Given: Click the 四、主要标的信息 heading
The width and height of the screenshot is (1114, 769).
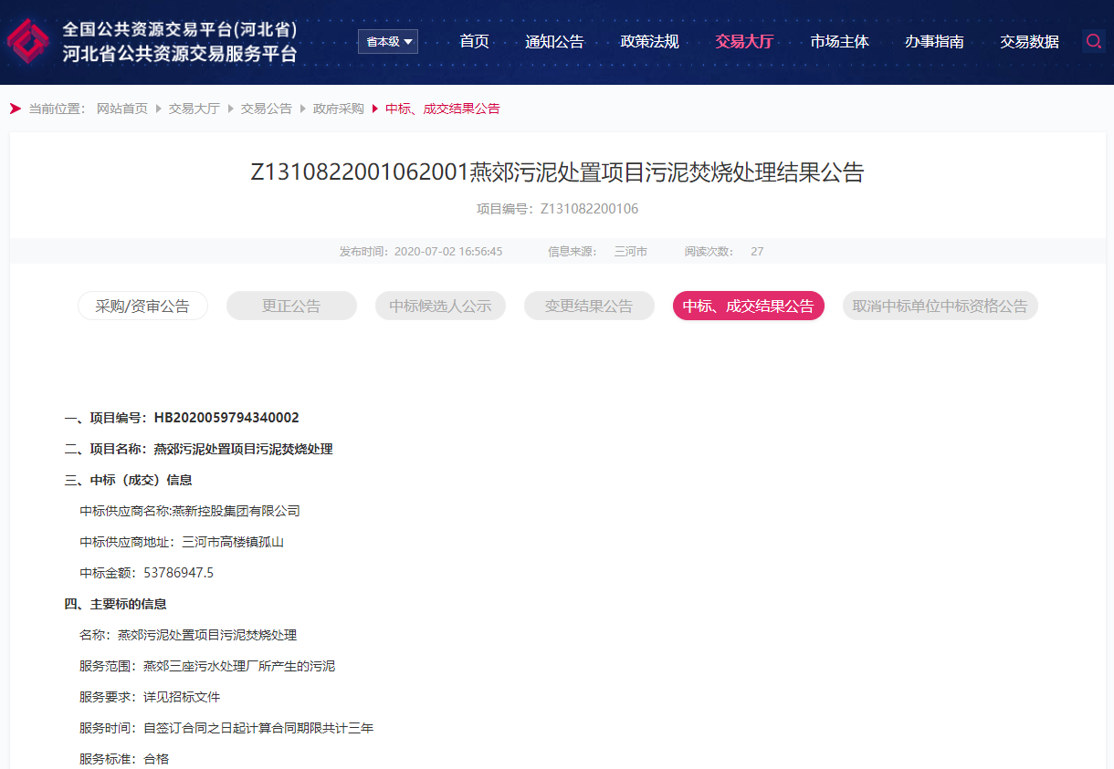Looking at the screenshot, I should 115,604.
